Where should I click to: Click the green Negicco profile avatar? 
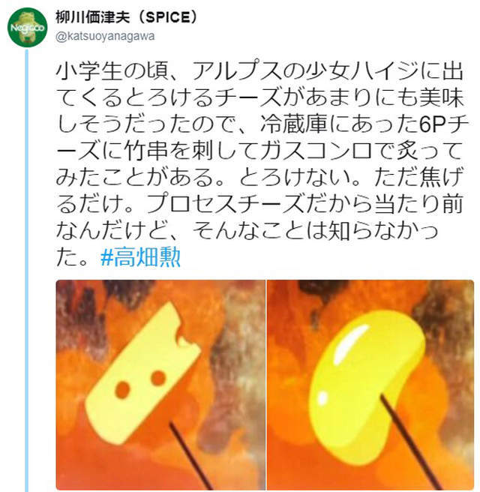[x=28, y=27]
